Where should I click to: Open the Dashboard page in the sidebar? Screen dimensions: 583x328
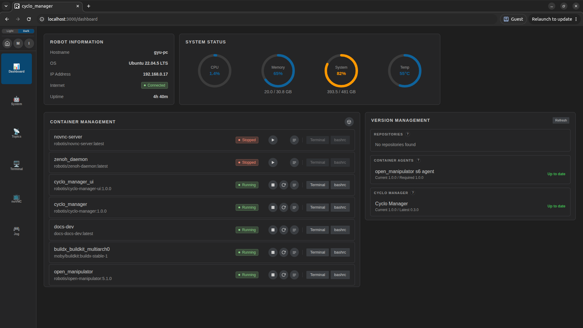[x=16, y=69]
